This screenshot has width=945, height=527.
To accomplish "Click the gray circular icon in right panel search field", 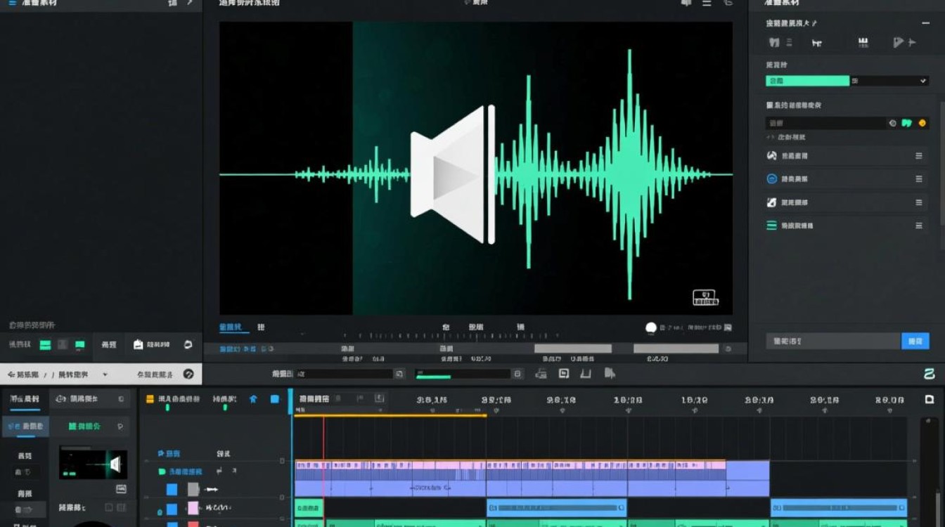I will pyautogui.click(x=892, y=123).
